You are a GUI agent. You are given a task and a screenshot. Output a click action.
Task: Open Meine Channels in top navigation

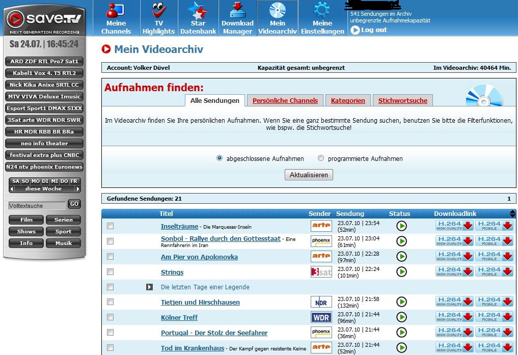coord(116,18)
